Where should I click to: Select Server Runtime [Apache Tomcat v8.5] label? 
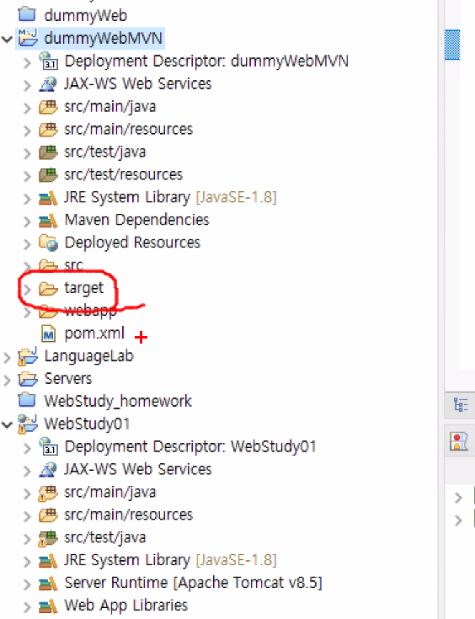[193, 583]
